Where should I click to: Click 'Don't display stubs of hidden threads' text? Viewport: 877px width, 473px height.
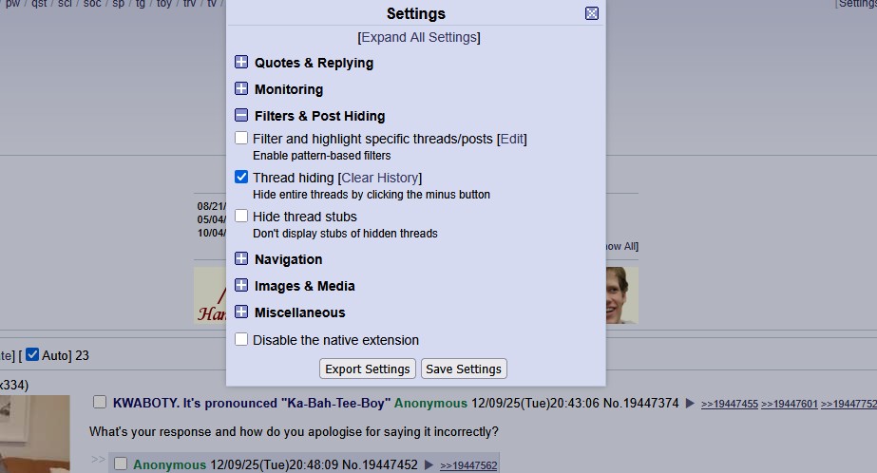[345, 233]
